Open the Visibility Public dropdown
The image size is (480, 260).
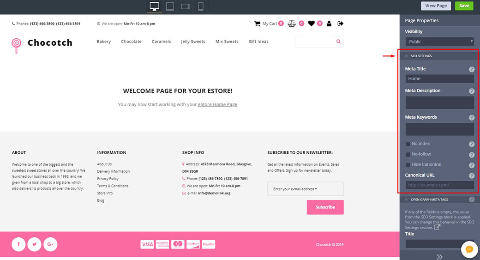click(x=440, y=42)
